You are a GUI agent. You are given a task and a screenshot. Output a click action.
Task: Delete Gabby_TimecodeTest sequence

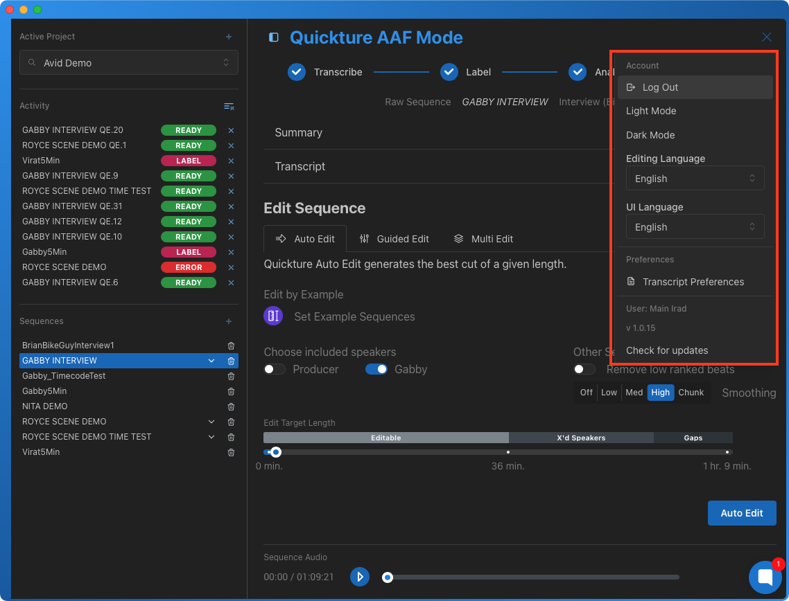[231, 376]
